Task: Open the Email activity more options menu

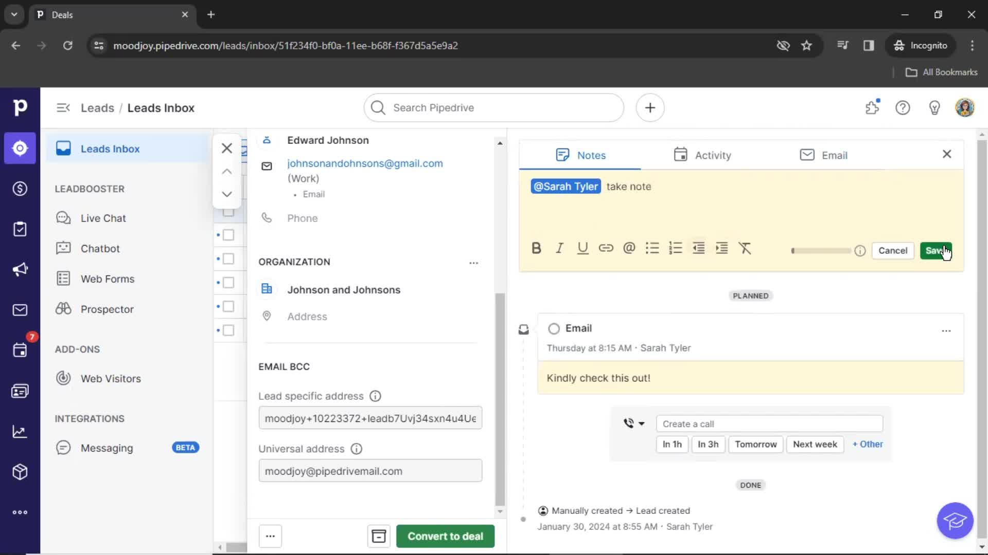Action: [x=946, y=331]
